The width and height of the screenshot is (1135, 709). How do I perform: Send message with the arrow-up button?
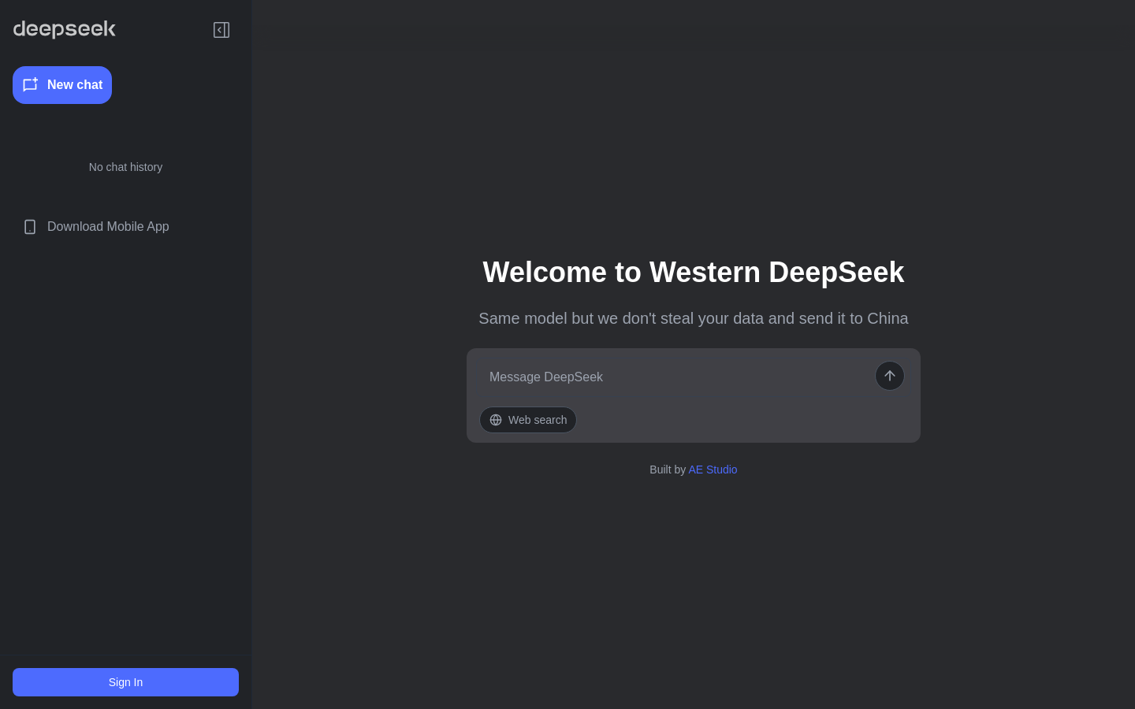(890, 376)
